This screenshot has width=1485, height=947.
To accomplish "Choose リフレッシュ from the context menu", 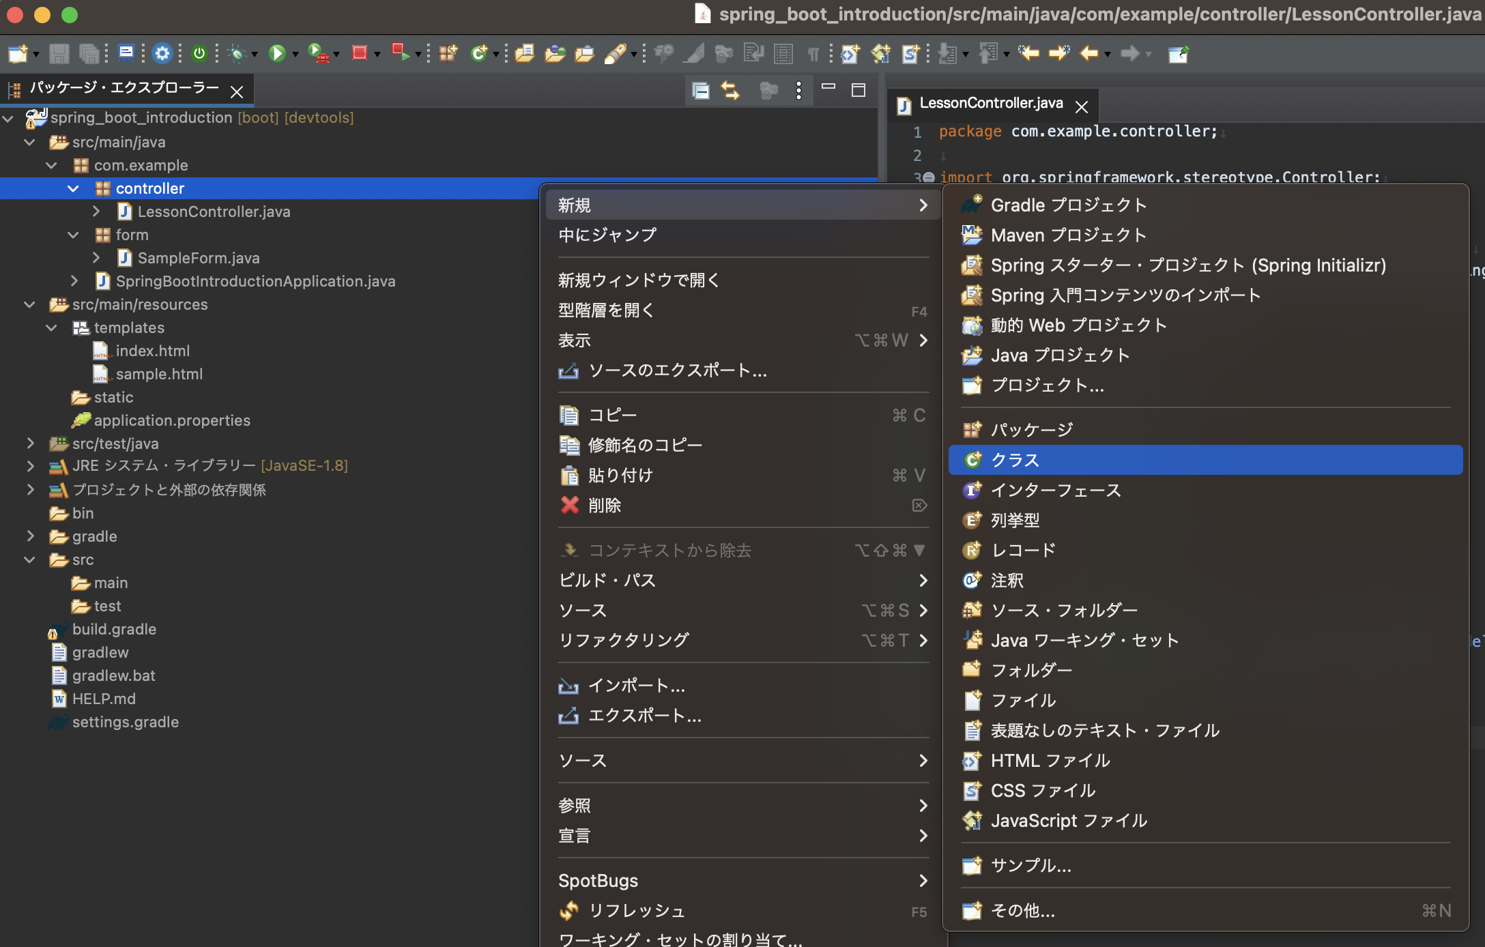I will click(x=636, y=910).
